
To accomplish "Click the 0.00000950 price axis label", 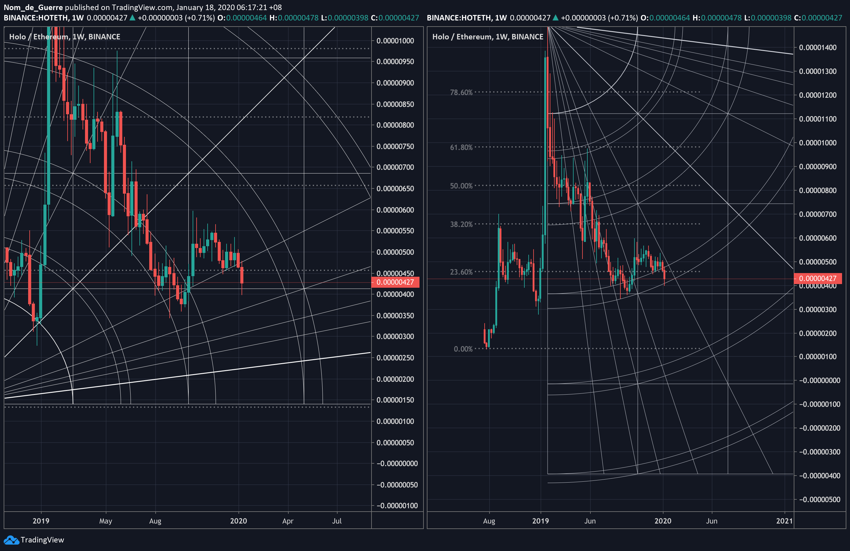I will pyautogui.click(x=395, y=62).
